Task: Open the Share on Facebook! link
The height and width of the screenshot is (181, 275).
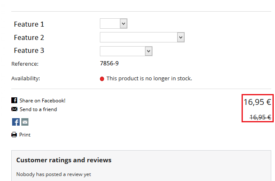Action: (42, 101)
